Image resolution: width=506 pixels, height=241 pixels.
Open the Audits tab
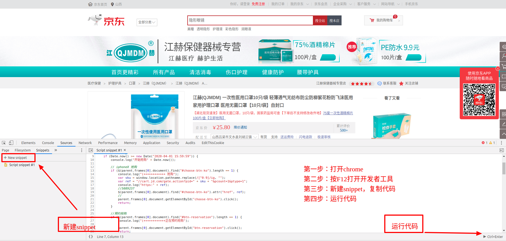pyautogui.click(x=190, y=143)
